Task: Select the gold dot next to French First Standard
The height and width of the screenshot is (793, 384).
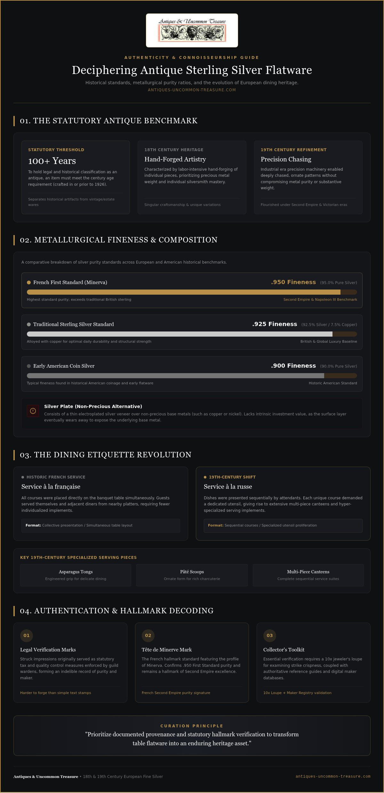Action: tap(29, 282)
